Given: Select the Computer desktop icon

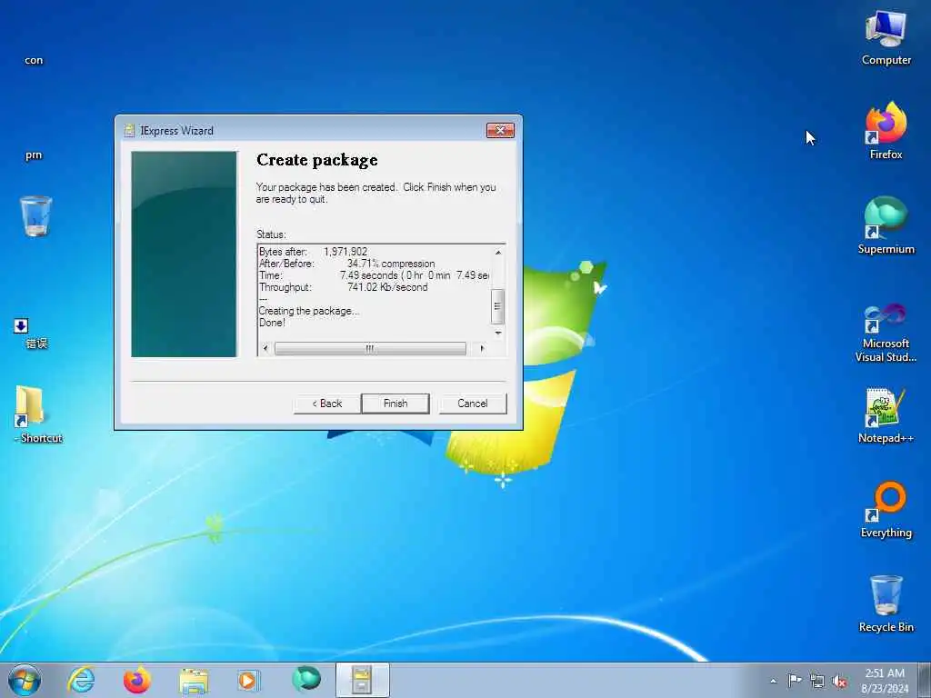Looking at the screenshot, I should point(886,38).
